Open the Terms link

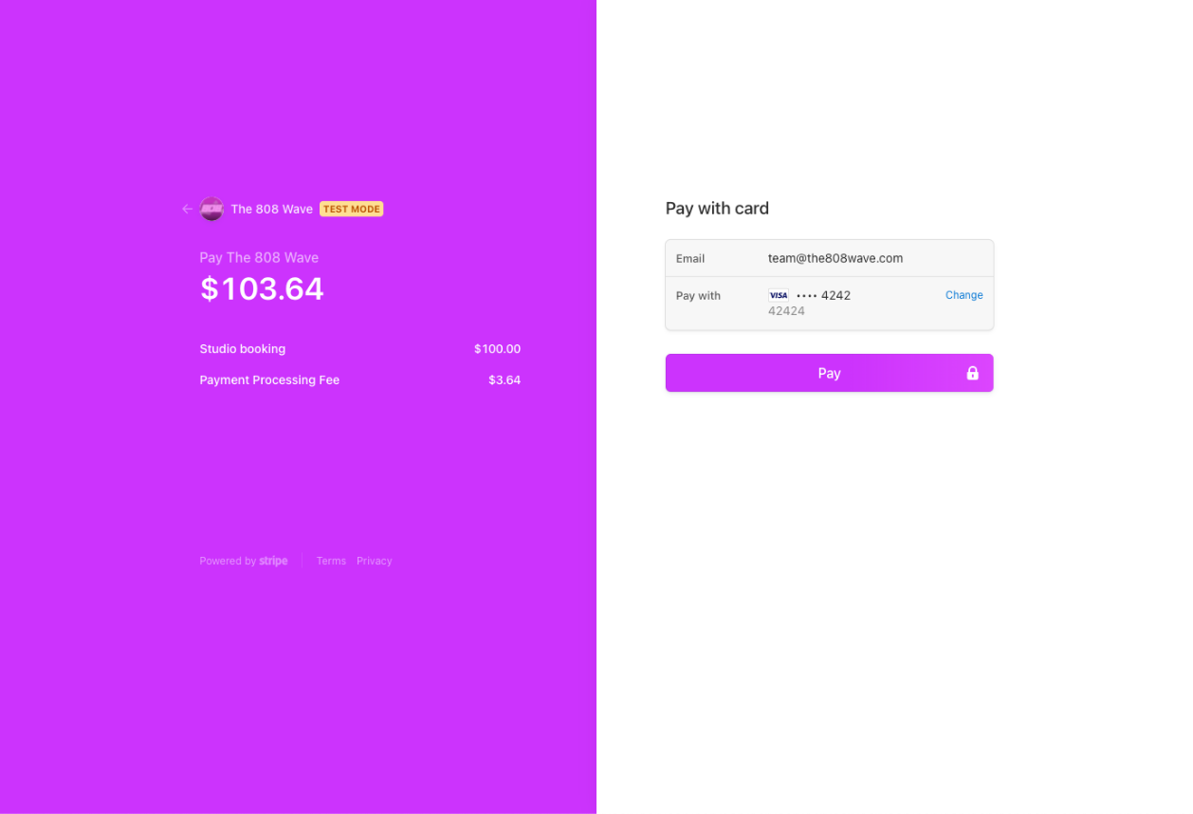(331, 561)
